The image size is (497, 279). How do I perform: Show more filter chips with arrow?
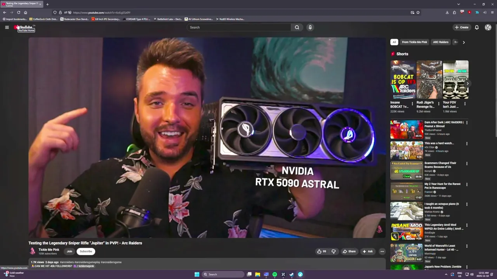[x=464, y=42]
